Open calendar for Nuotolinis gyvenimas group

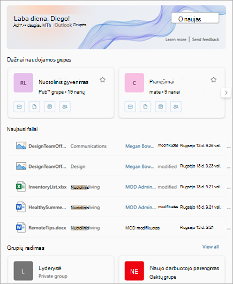(49, 106)
